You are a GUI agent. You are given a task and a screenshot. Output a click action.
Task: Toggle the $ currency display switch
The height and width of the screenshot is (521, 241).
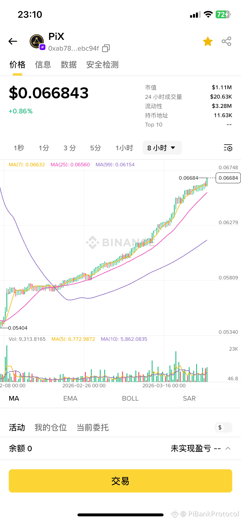224,427
